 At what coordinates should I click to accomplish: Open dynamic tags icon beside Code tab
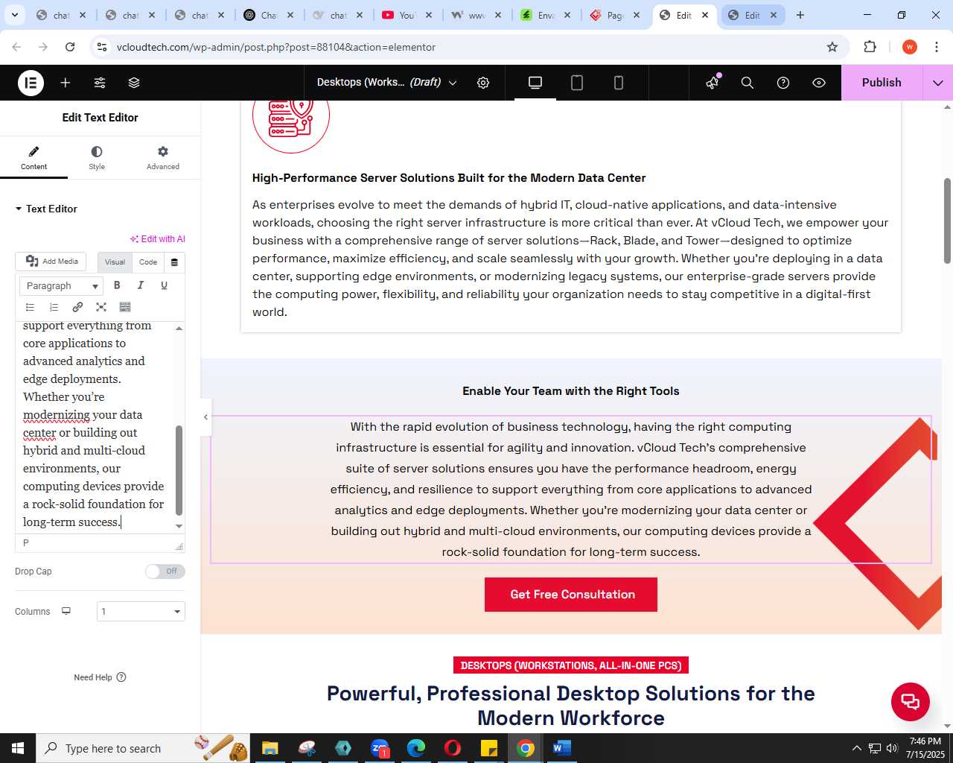pyautogui.click(x=174, y=262)
